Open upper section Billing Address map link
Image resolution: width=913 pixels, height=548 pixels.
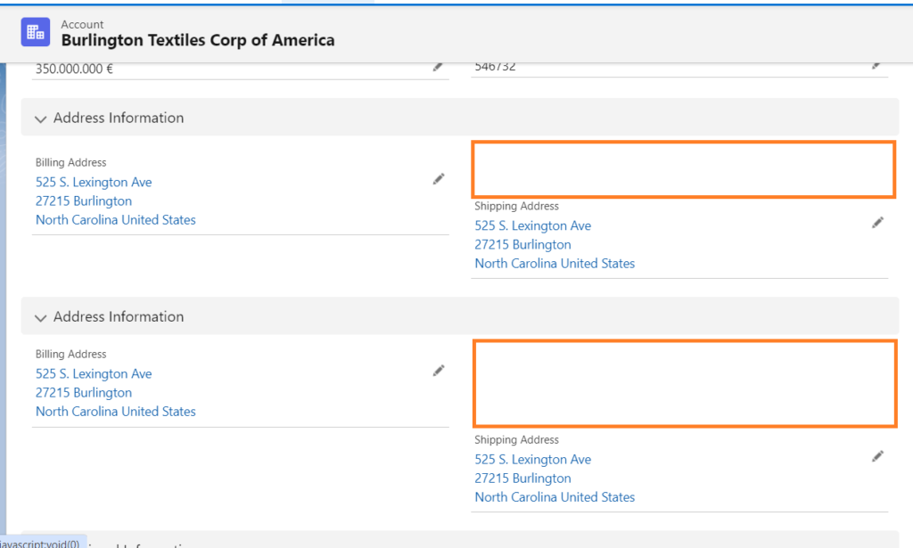(x=115, y=200)
